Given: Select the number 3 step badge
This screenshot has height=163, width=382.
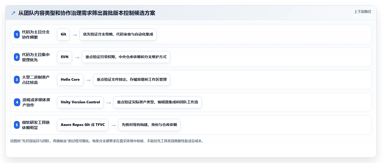Looking at the screenshot, I should [17, 80].
